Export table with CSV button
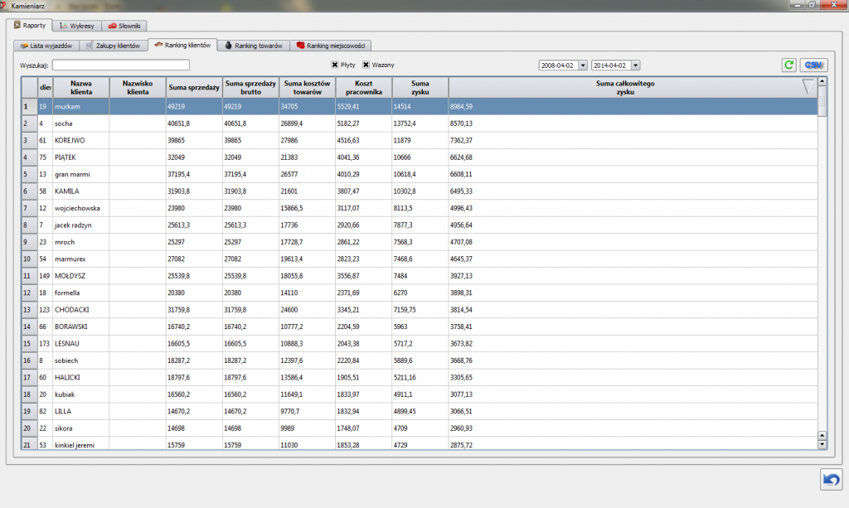 coord(813,65)
